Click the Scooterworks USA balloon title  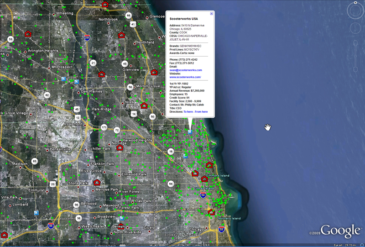coord(184,19)
